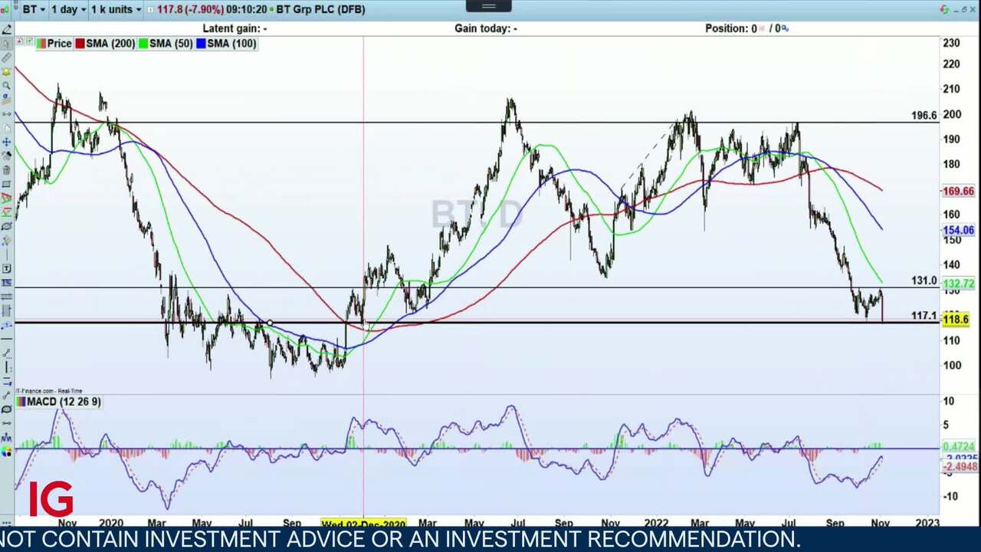Select the cursor pointer tool

pos(6,43)
